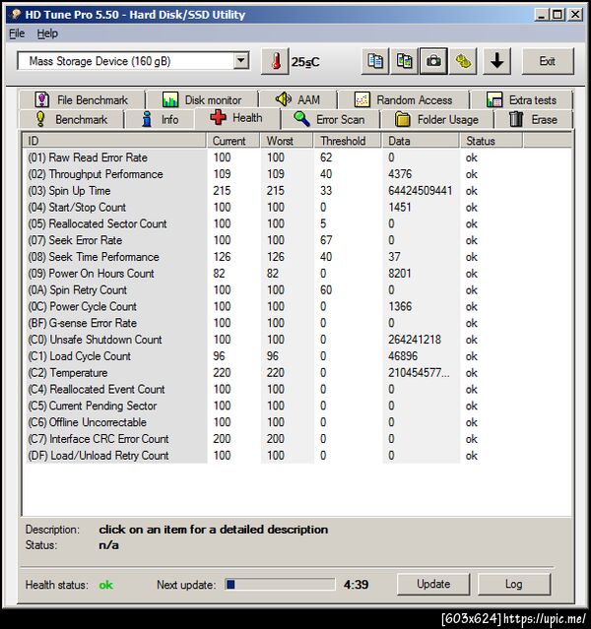
Task: Switch to the Random Access tab
Action: tap(404, 99)
